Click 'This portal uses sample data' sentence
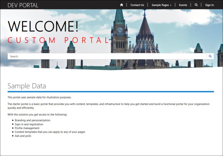The height and width of the screenshot is (156, 223). coord(39,97)
